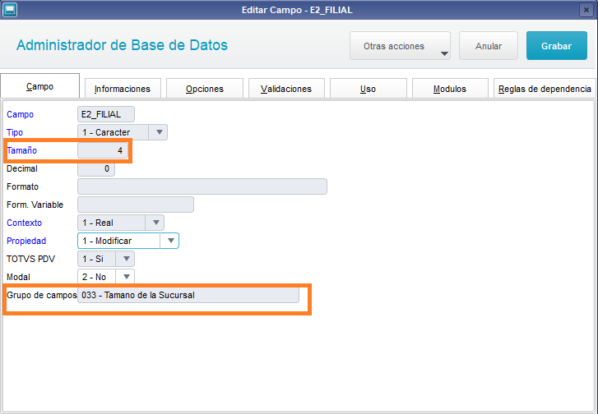The height and width of the screenshot is (414, 598).
Task: Click the Grupo de campos field
Action: click(x=188, y=295)
